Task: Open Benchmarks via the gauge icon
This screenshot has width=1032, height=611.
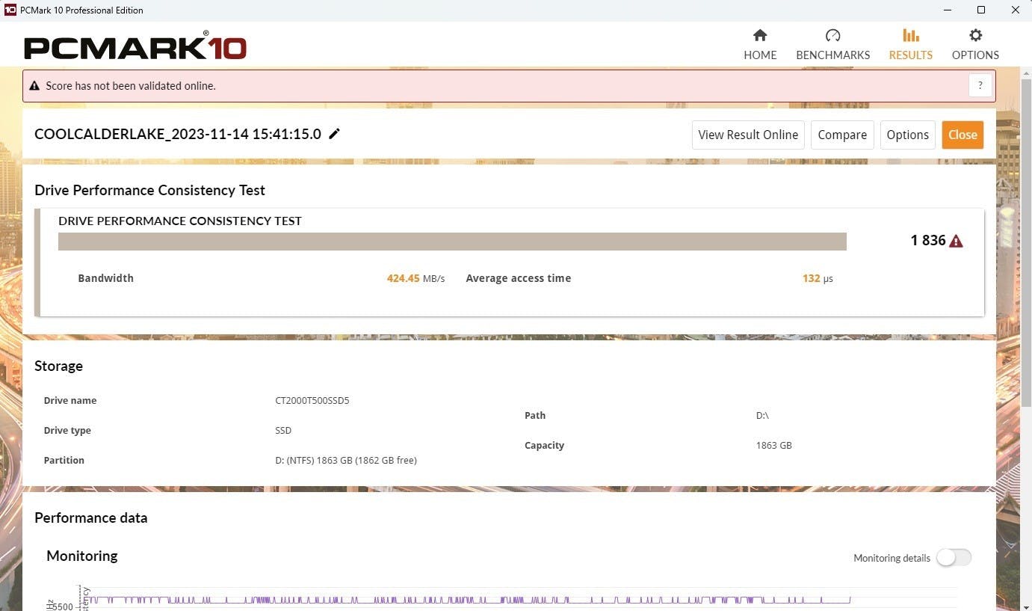Action: coord(832,35)
